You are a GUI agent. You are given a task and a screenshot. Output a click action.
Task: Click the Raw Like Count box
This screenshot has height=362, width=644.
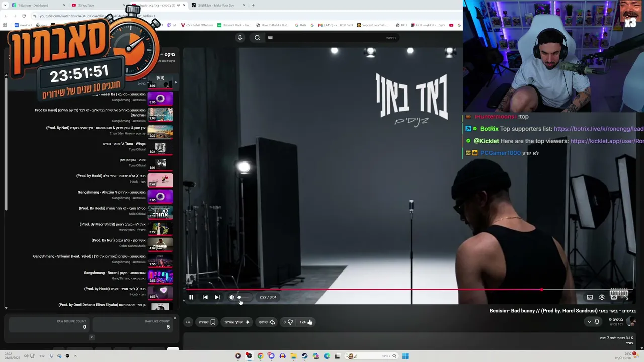coord(133,325)
